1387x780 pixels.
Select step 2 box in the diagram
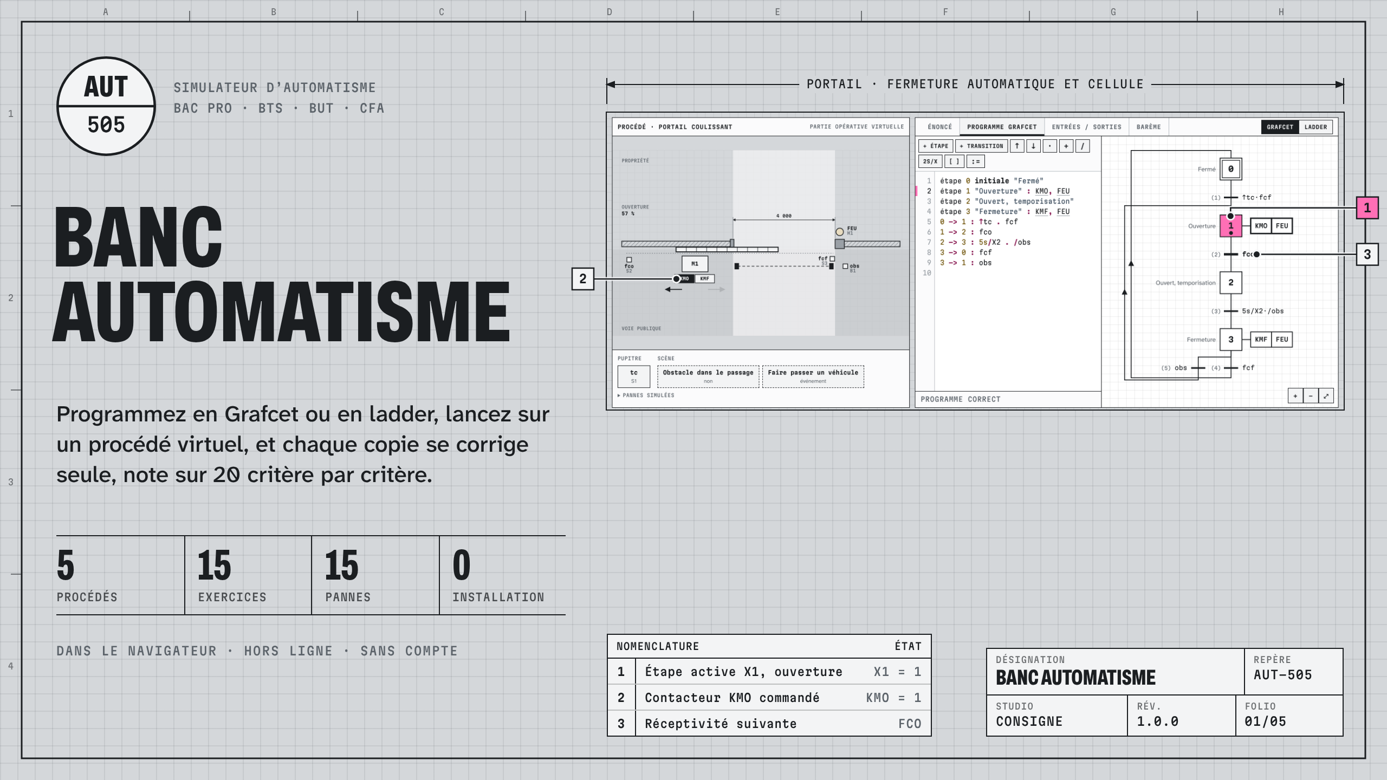[1231, 283]
